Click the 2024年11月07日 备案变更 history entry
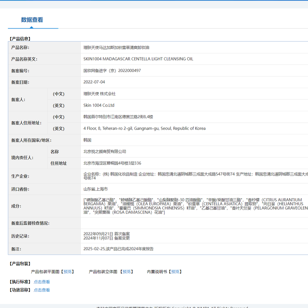This screenshot has width=308, height=308. 107,238
